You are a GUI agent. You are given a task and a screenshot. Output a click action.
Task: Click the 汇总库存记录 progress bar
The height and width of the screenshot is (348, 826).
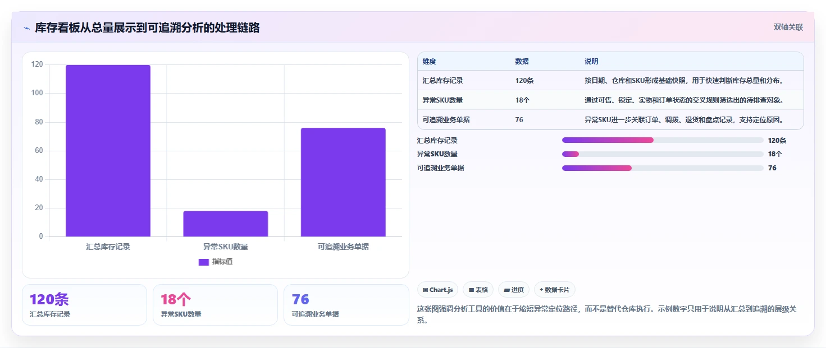coord(663,140)
